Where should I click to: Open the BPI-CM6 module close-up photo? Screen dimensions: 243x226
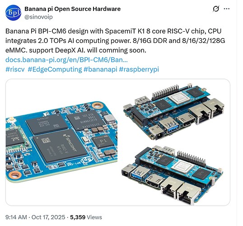(61, 142)
